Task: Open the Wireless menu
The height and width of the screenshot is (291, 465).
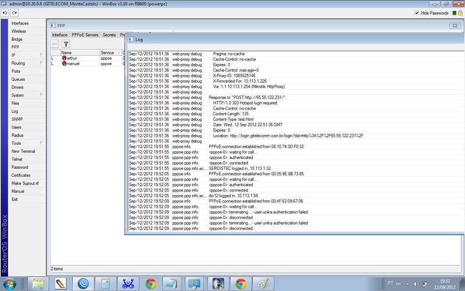Action: [x=19, y=31]
